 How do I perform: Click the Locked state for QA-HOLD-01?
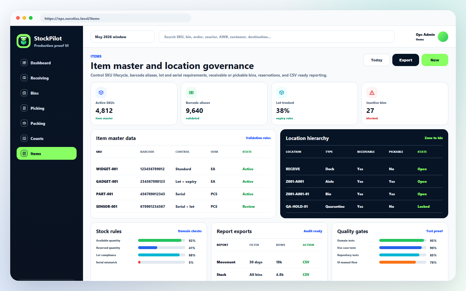coord(423,206)
